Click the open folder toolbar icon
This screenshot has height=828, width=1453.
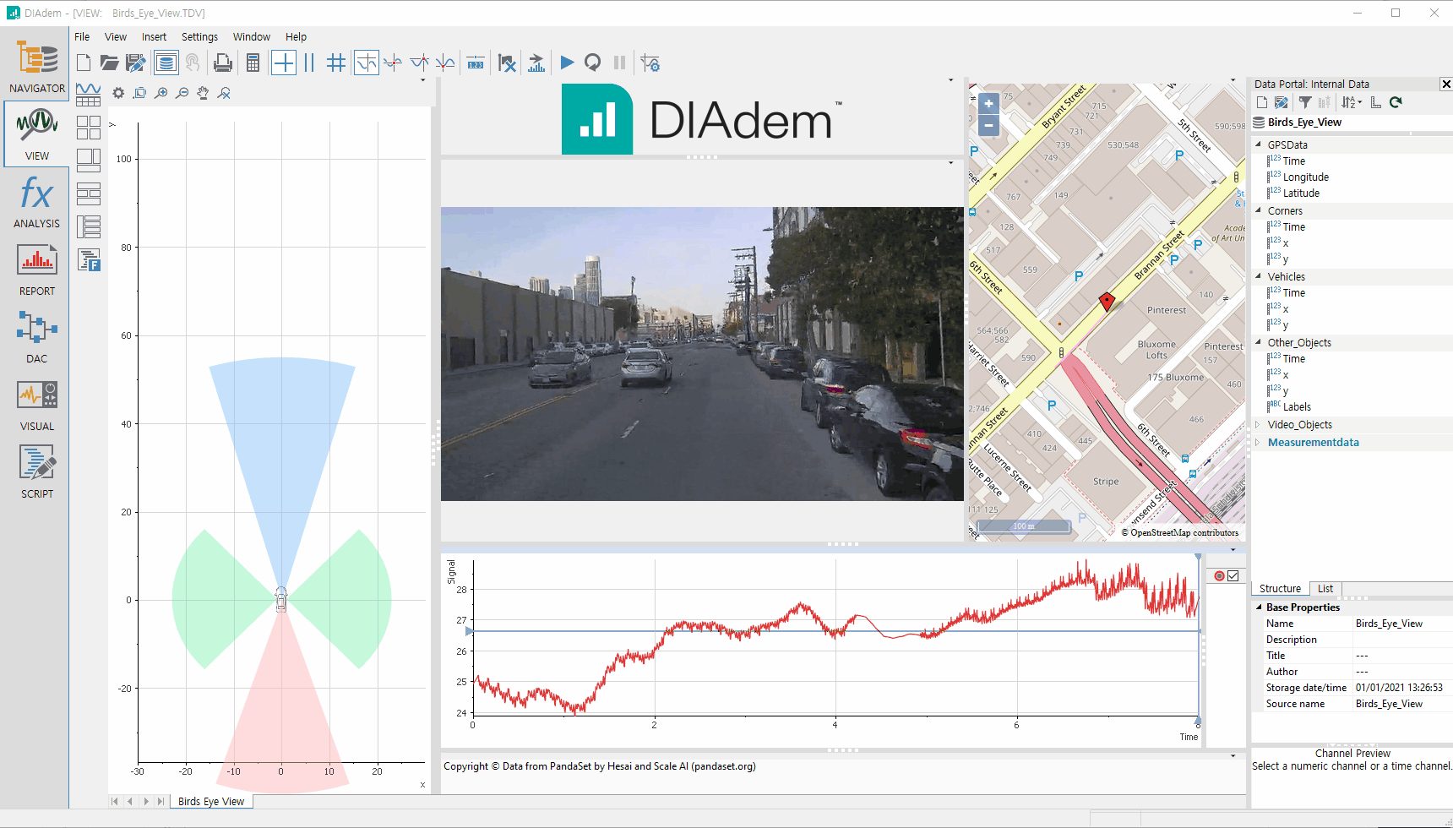(109, 63)
